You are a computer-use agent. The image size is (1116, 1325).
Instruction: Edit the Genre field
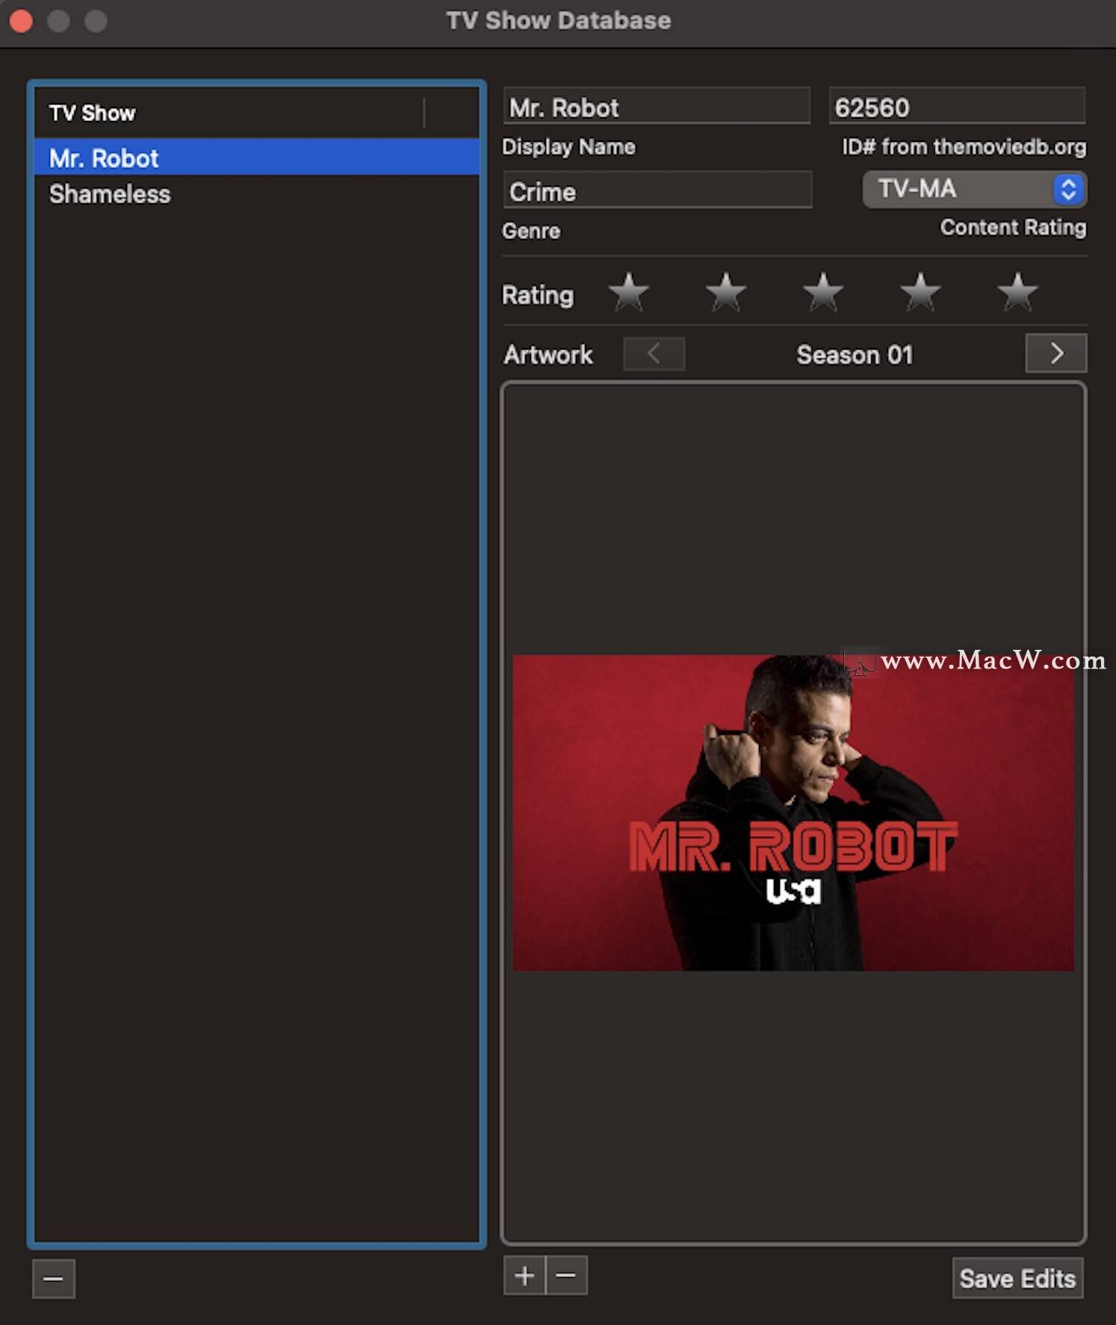(x=657, y=191)
